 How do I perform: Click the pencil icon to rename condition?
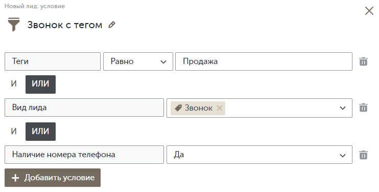point(112,25)
